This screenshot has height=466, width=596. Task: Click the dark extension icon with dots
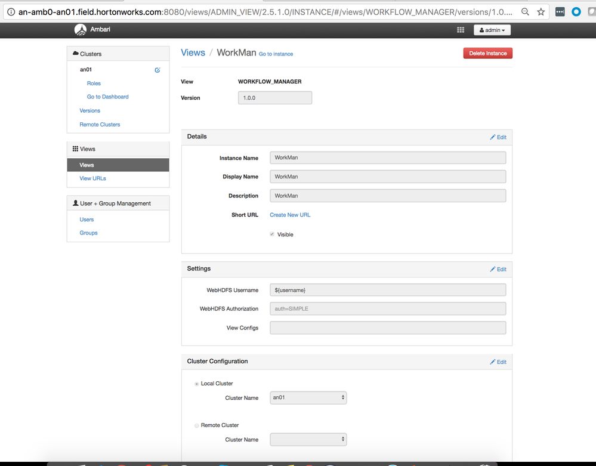[560, 12]
